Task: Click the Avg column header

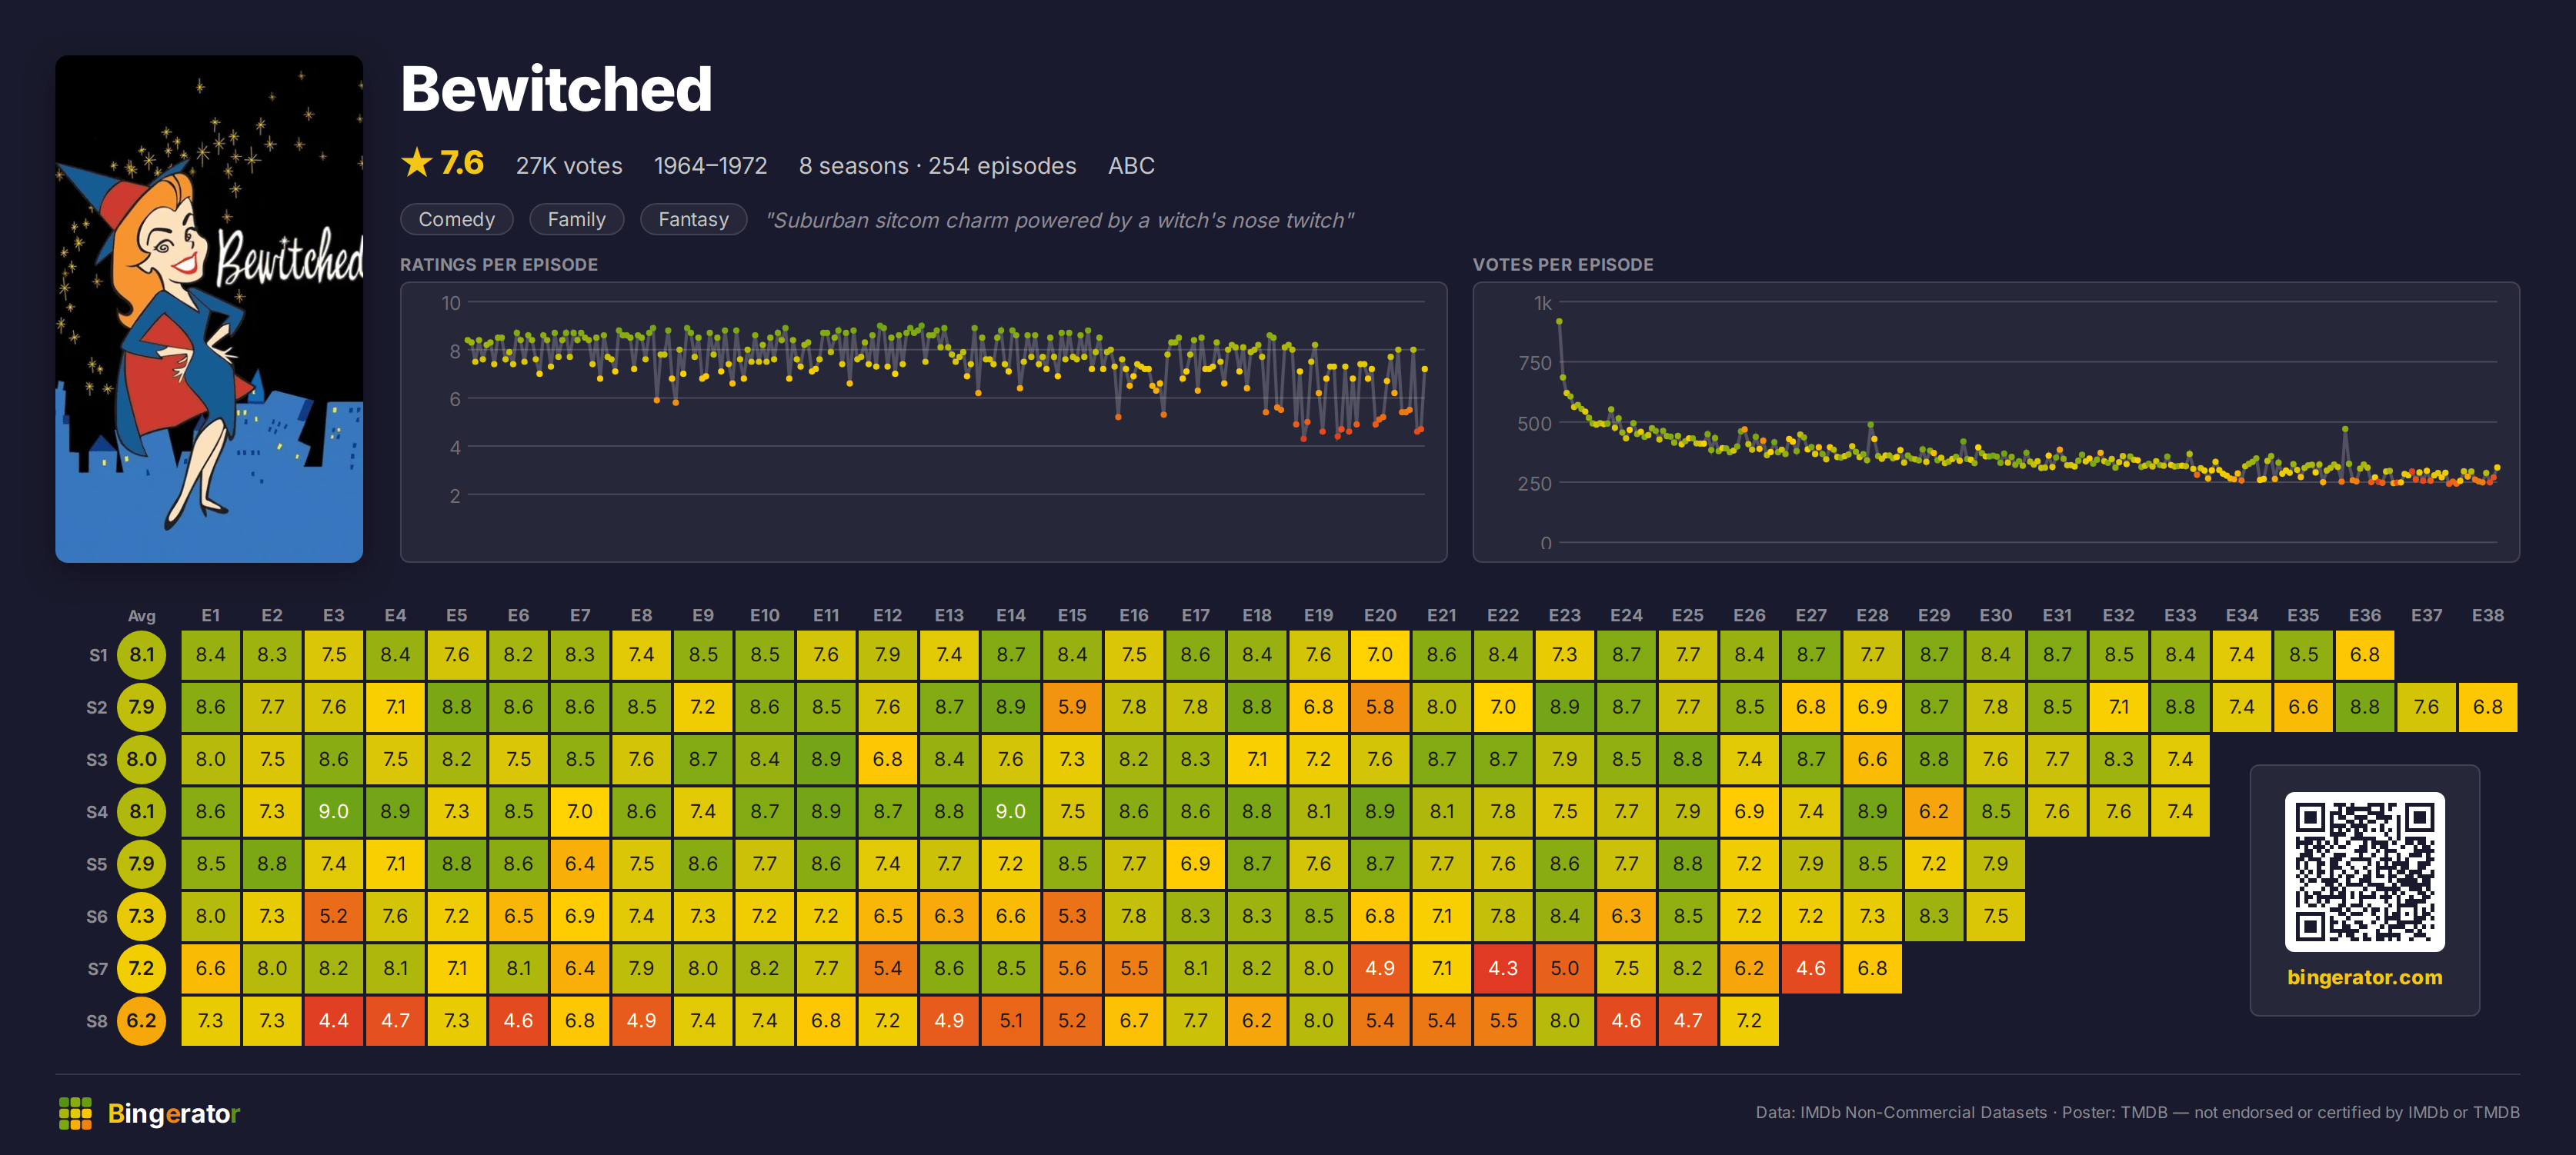Action: point(142,615)
